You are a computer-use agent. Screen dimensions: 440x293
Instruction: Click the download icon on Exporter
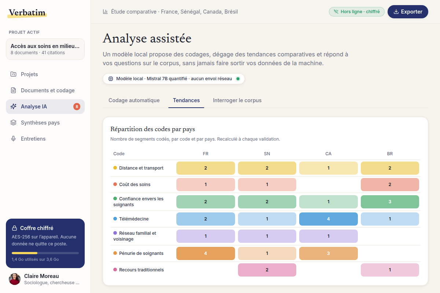396,12
